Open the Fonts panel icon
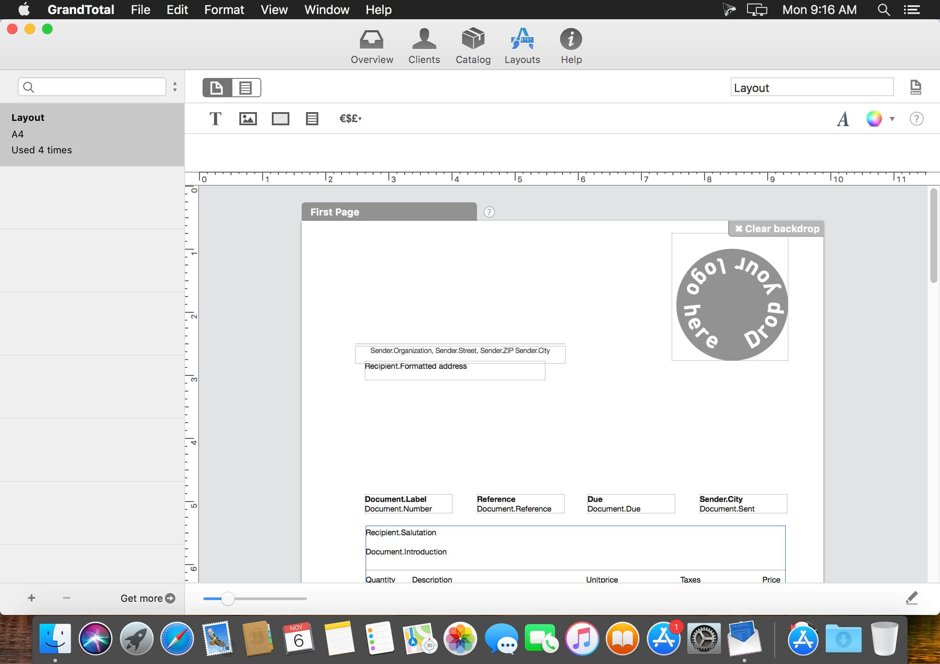Screen dimensions: 940x664 [x=843, y=119]
